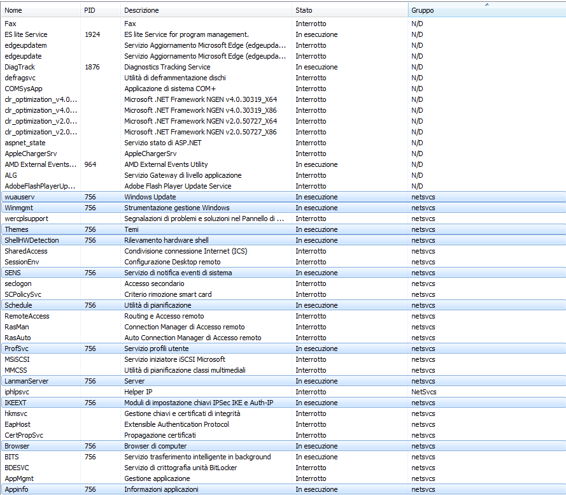This screenshot has width=566, height=495.
Task: Click the NGEN v4.0.30319_X86 description
Action: pos(201,111)
